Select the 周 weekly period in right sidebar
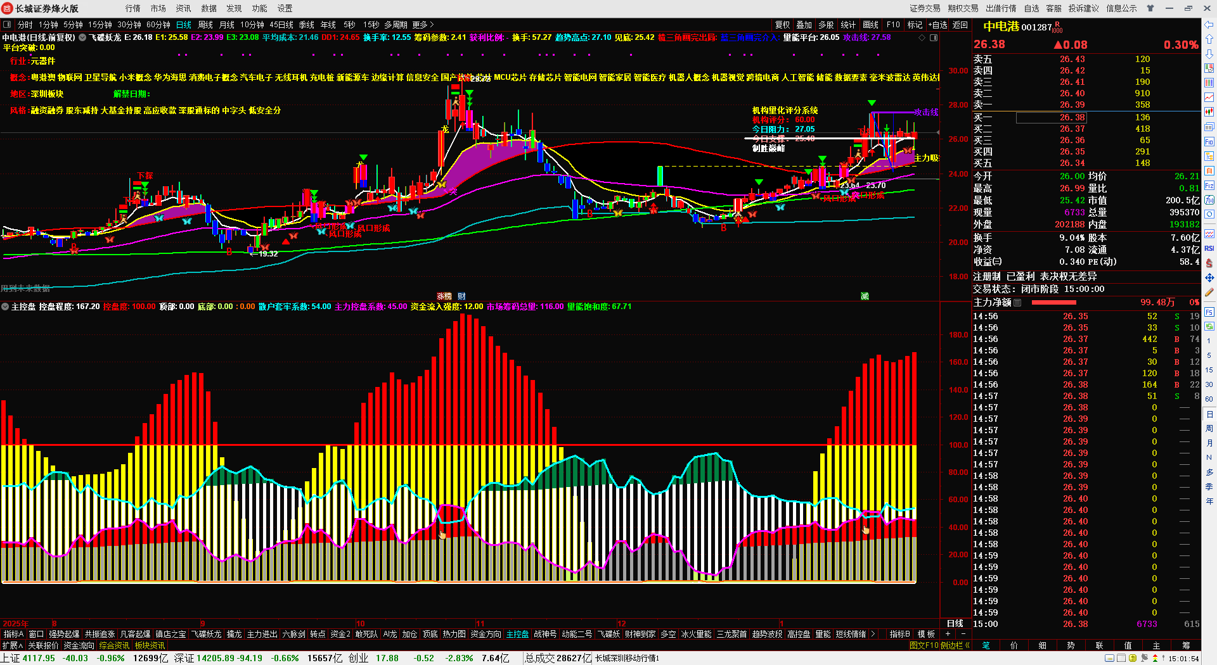Screen dimensions: 1217x665 click(x=1209, y=428)
